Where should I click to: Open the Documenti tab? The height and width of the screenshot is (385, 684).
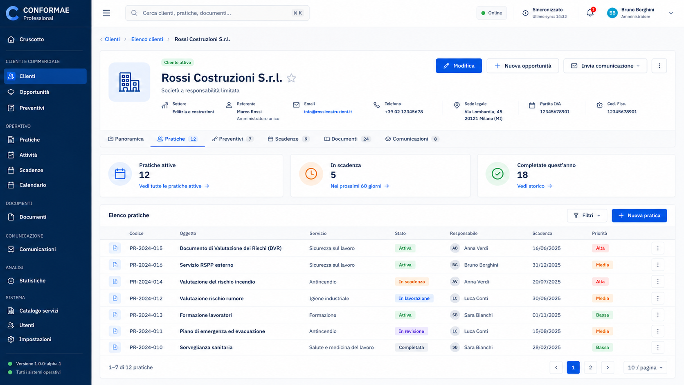347,139
